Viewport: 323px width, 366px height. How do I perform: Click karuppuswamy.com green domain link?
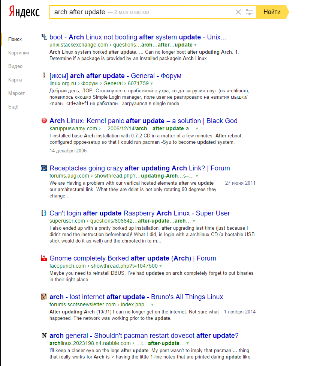73,129
